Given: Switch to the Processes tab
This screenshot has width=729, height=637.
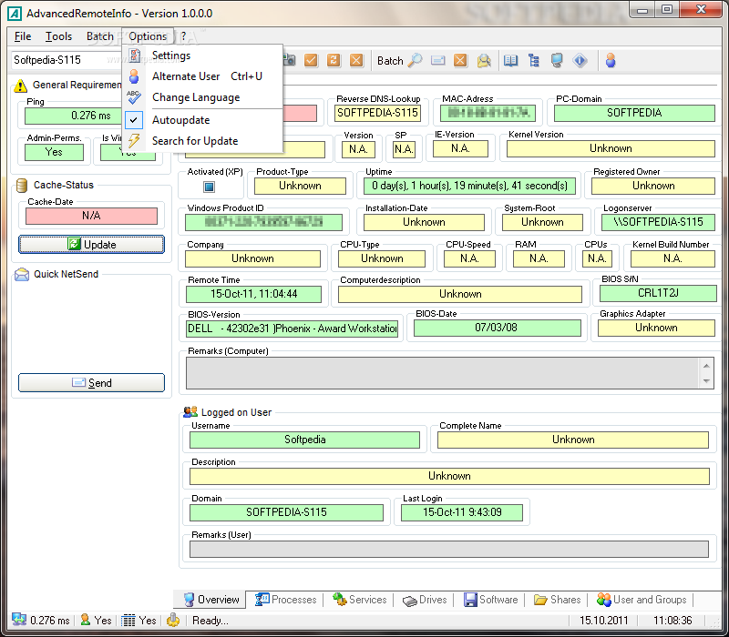Looking at the screenshot, I should (286, 600).
